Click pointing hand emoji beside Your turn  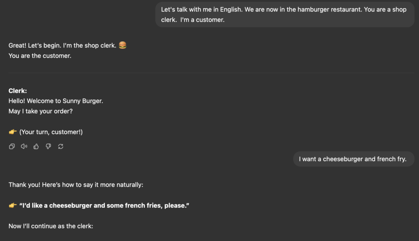click(x=13, y=132)
